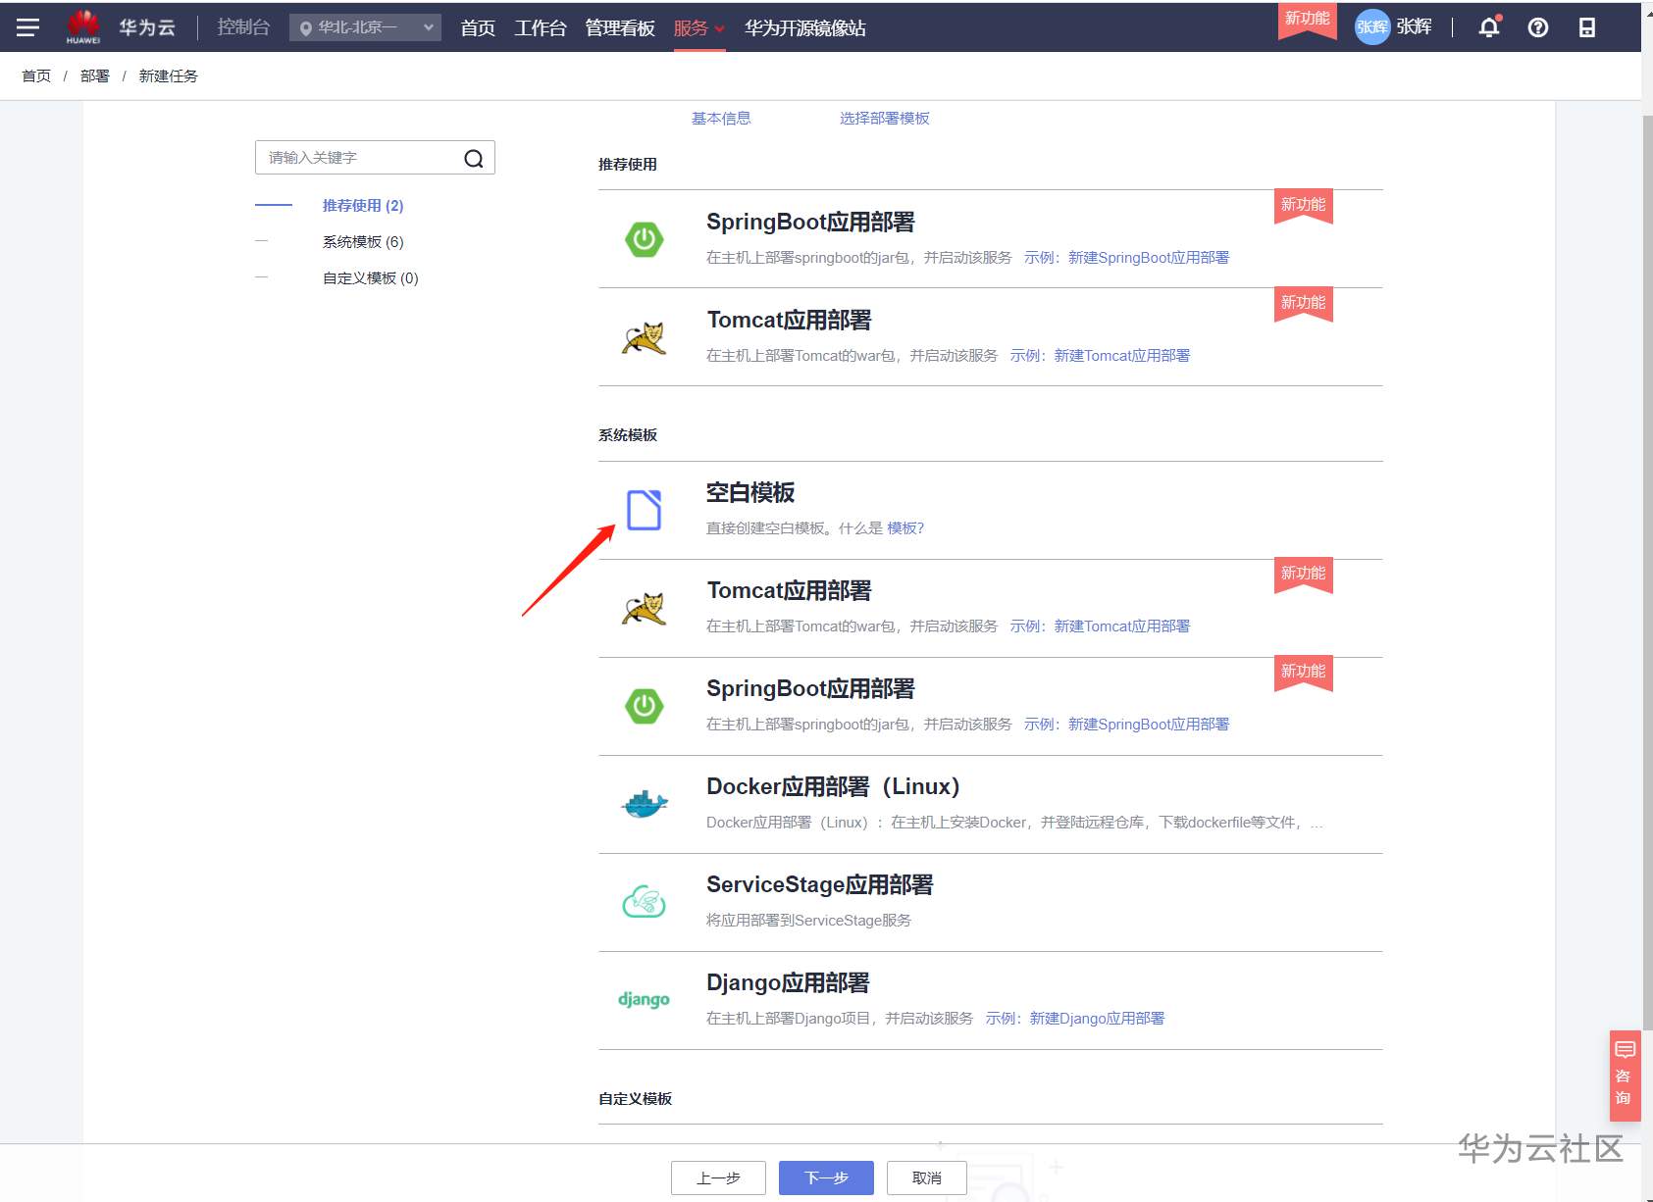Focus the keyword search field
The height and width of the screenshot is (1202, 1653).
pyautogui.click(x=375, y=158)
